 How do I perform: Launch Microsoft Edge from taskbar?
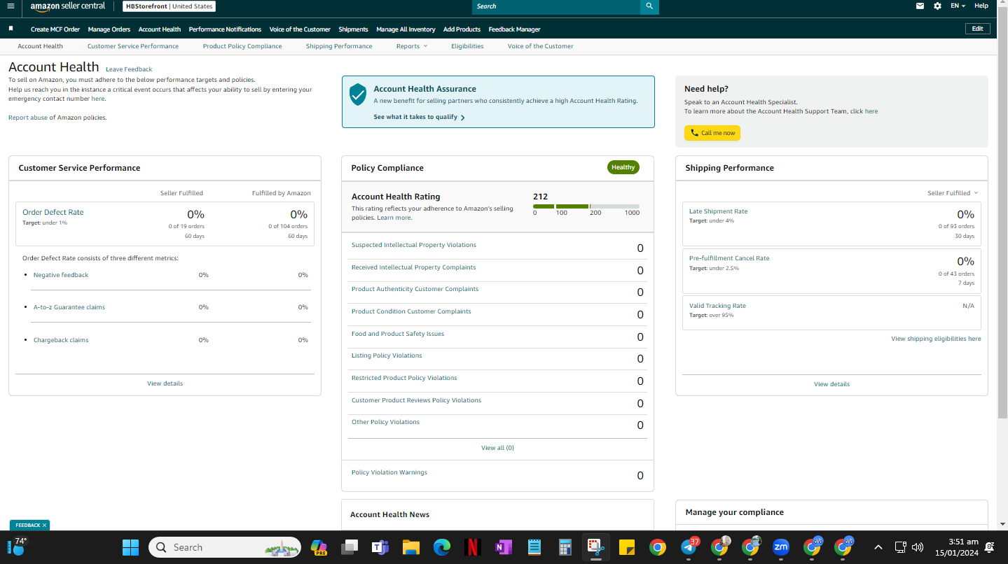(441, 547)
